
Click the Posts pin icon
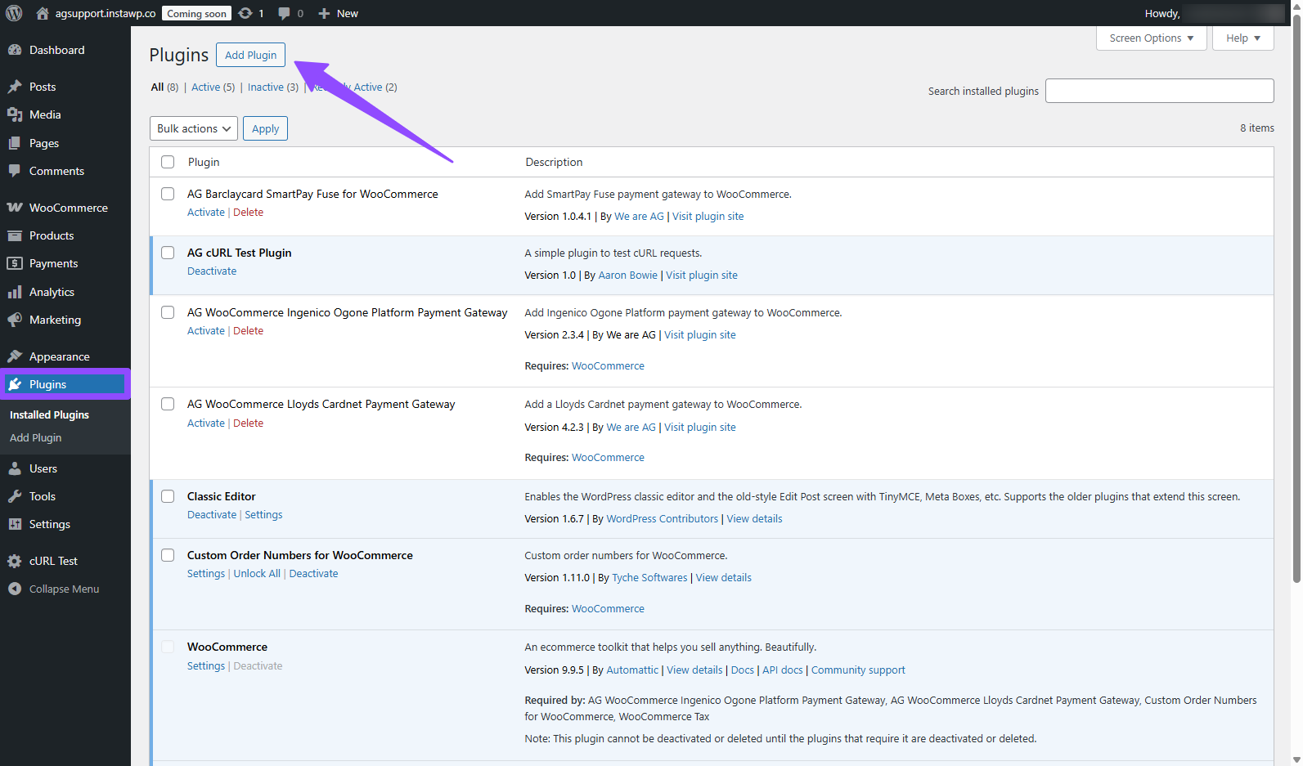[x=15, y=87]
